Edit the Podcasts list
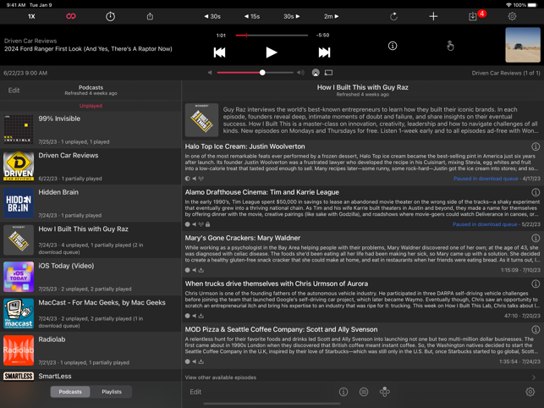Viewport: 544px width, 408px height. 14,91
